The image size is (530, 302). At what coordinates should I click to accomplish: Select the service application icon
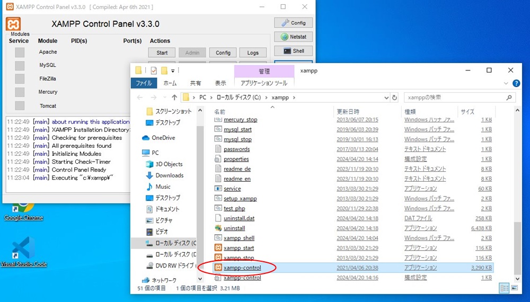218,189
